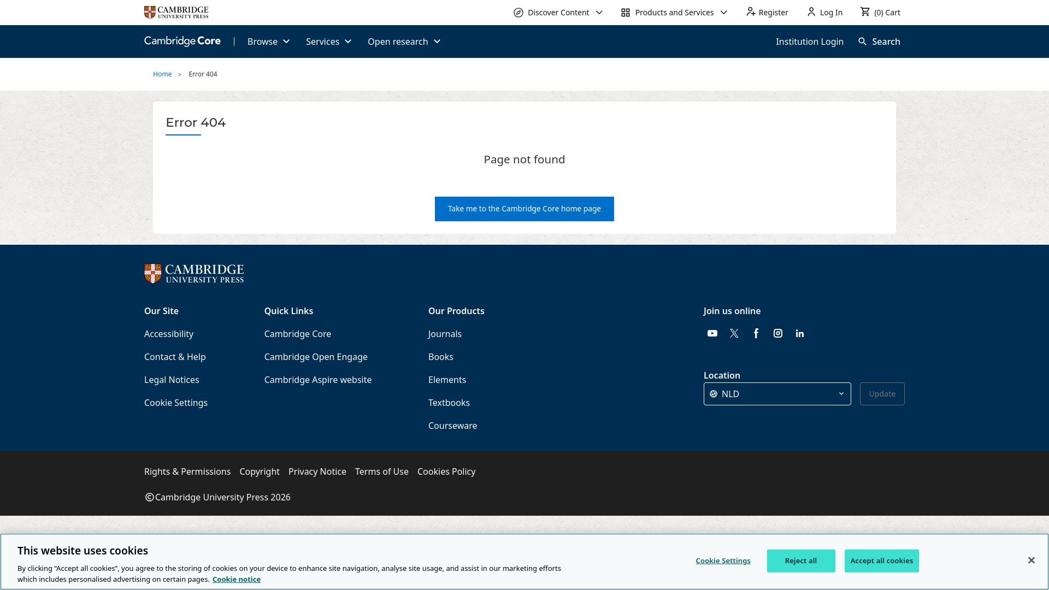Open Legal Notices
This screenshot has width=1049, height=590.
[172, 380]
